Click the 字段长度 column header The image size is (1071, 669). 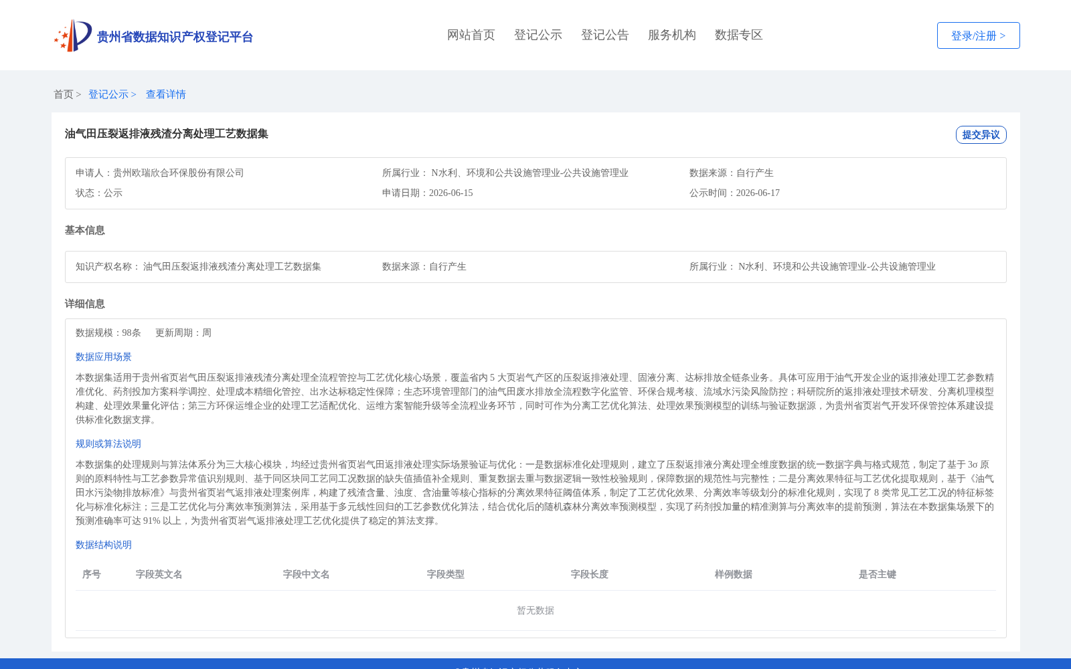pyautogui.click(x=590, y=574)
